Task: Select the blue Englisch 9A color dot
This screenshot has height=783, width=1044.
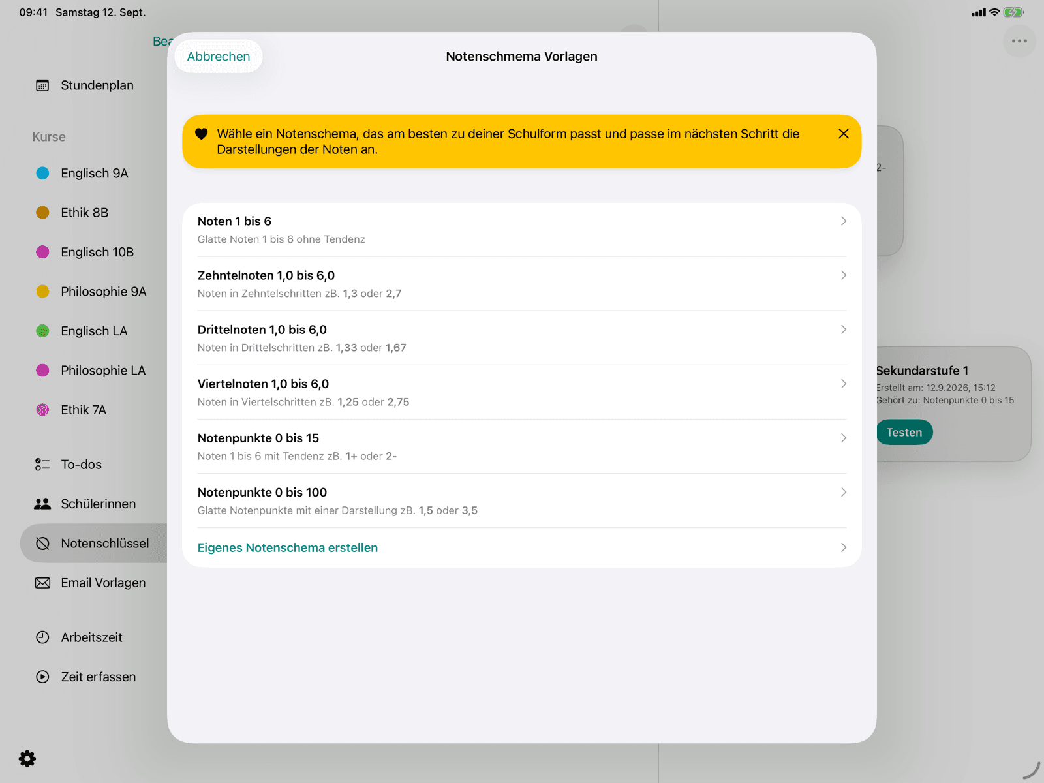Action: (x=42, y=174)
